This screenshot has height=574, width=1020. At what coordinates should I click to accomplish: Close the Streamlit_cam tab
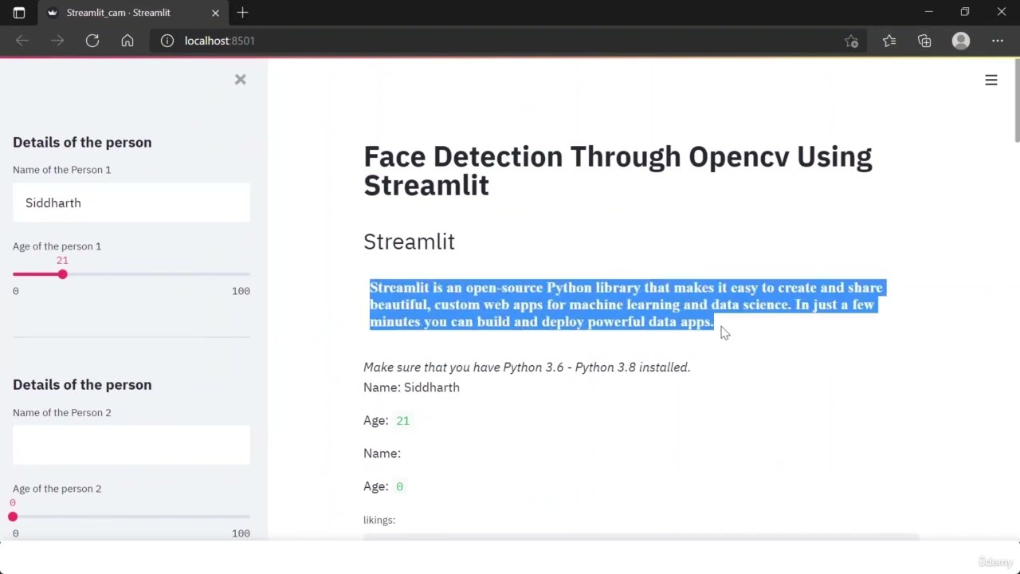pyautogui.click(x=215, y=13)
